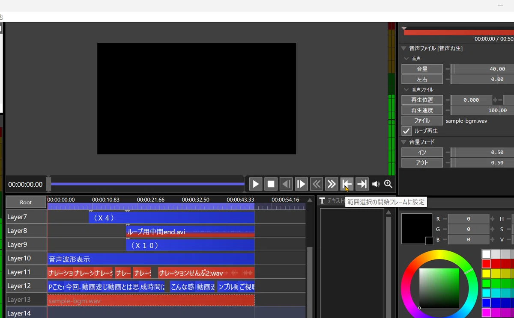
Task: Jump forward with the double-right chevron
Action: point(332,184)
